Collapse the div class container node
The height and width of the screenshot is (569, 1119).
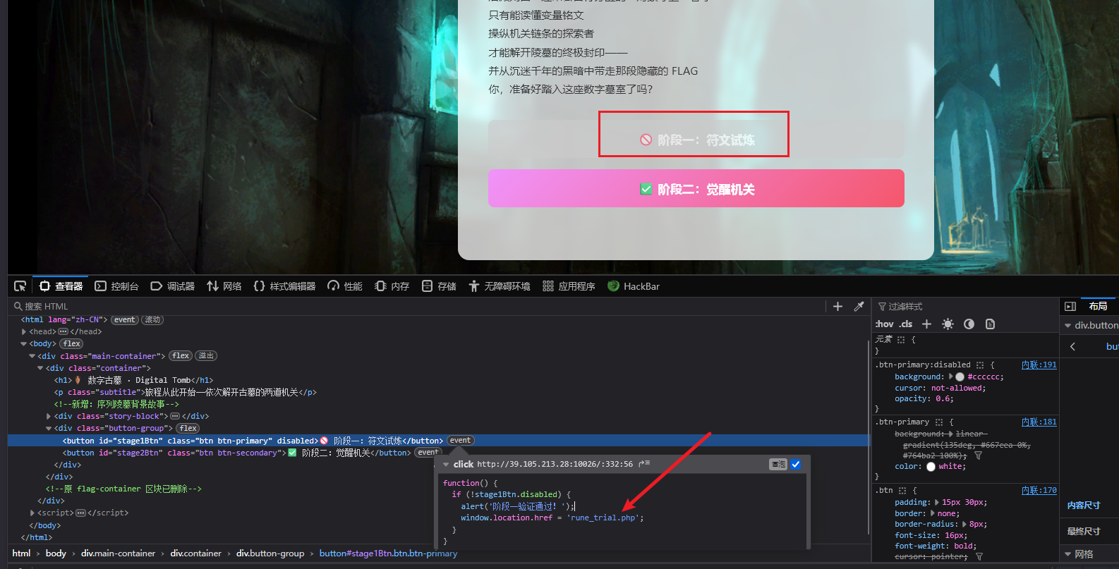pos(40,368)
